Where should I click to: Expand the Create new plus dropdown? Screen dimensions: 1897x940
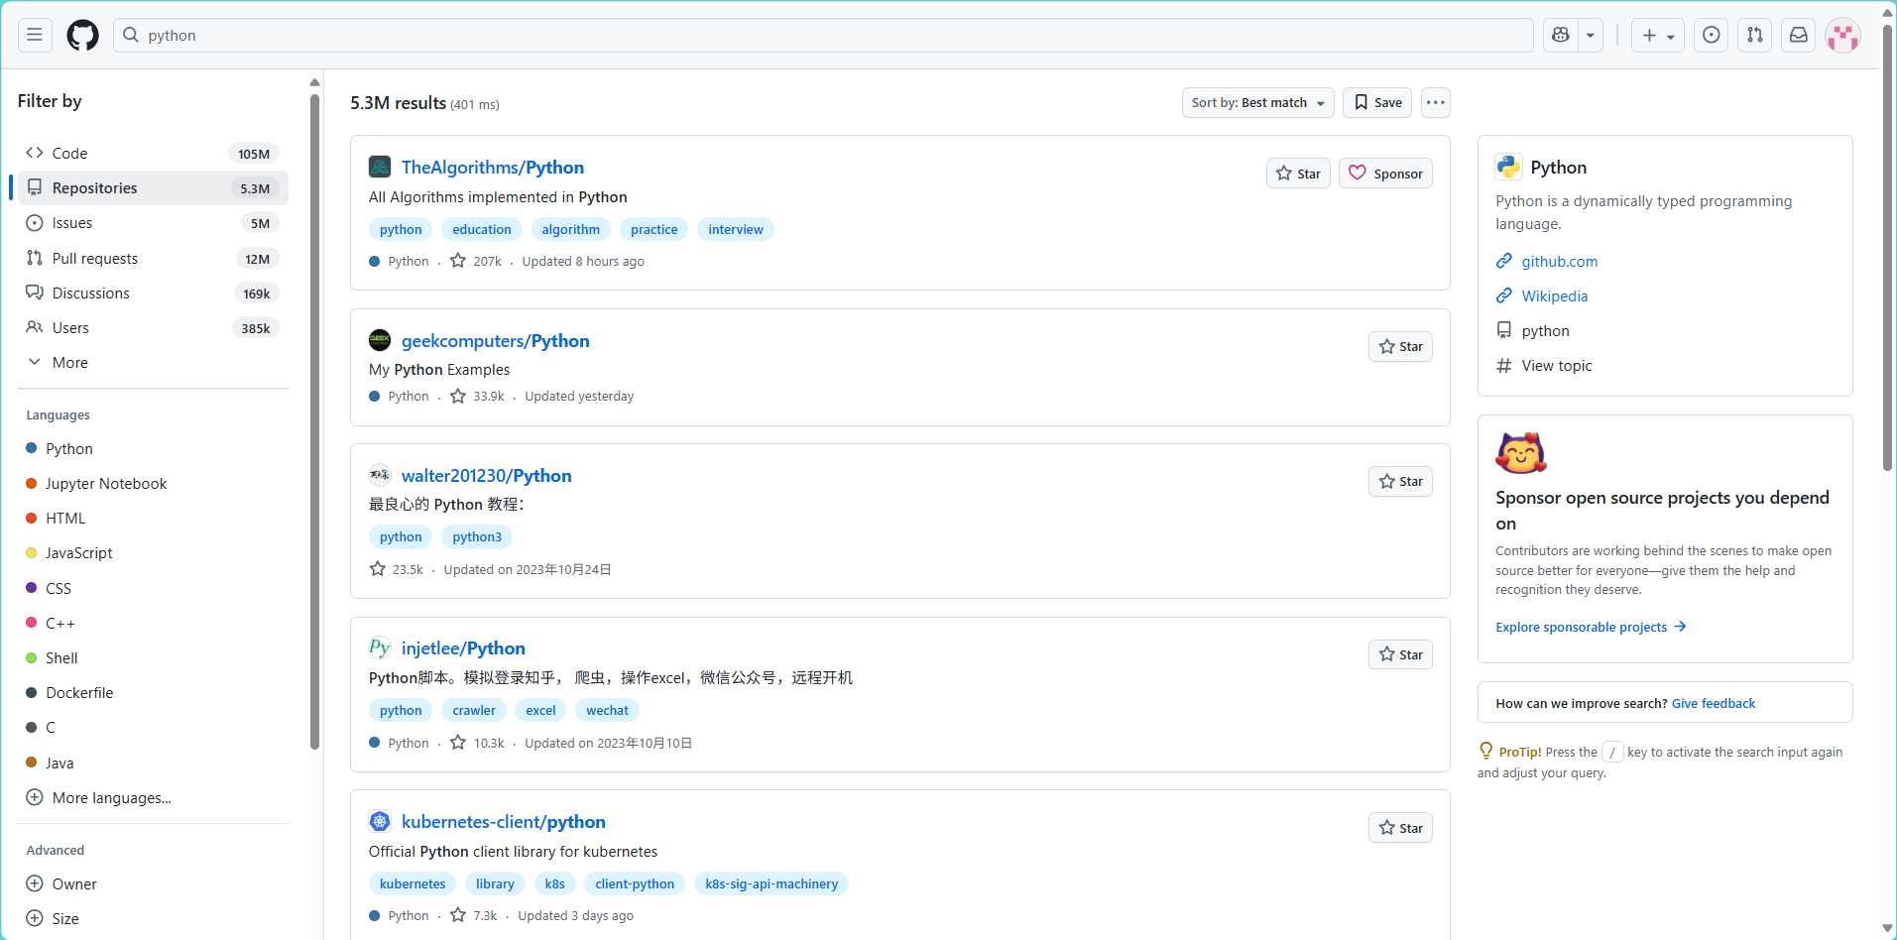[x=1657, y=36]
